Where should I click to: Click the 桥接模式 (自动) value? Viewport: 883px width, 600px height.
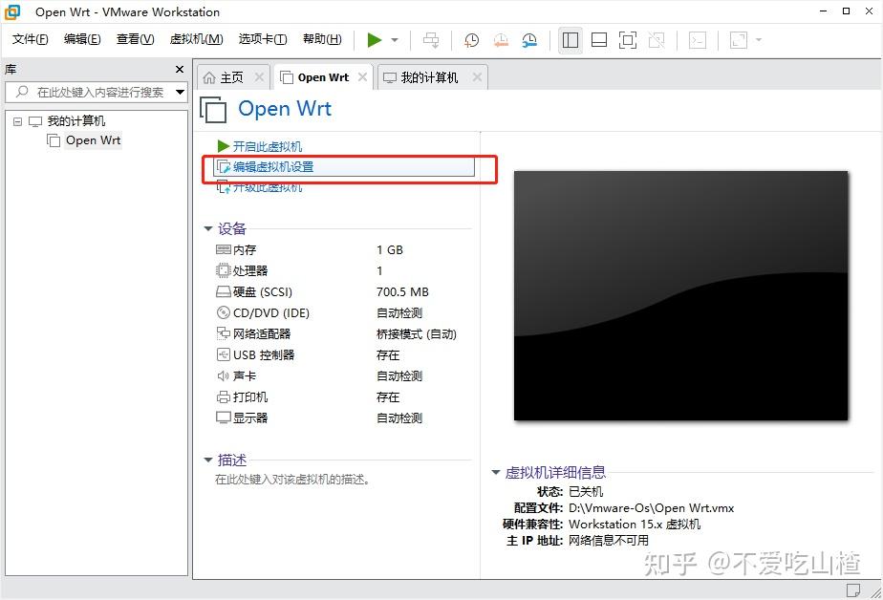click(416, 333)
